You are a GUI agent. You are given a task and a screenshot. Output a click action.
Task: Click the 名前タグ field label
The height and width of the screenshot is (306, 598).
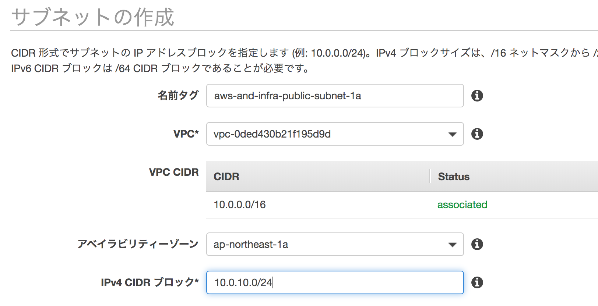click(x=178, y=96)
